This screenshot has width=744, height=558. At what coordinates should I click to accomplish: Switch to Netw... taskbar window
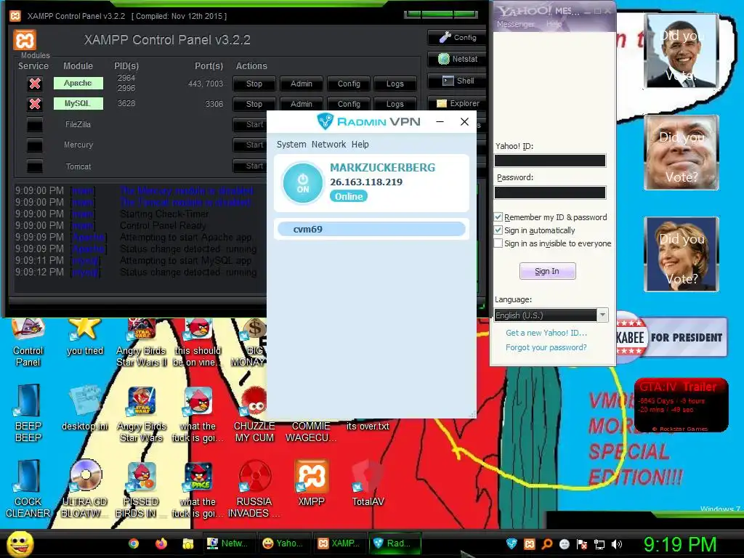tap(229, 543)
